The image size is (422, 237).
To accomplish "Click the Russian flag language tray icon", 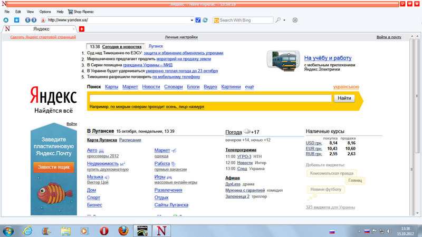I will pos(367,231).
